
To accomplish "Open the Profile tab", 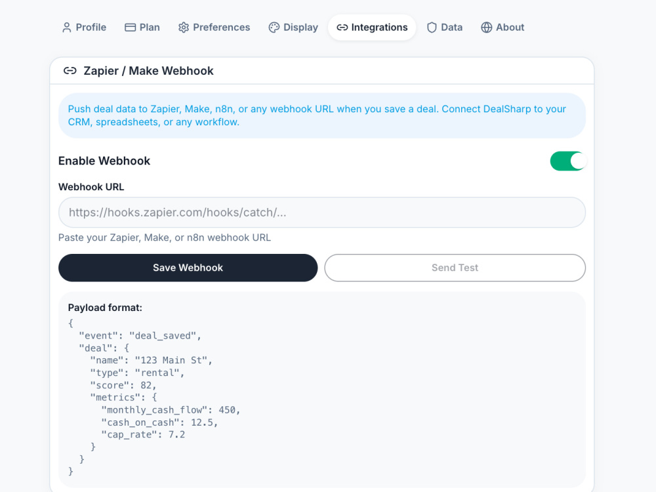I will pyautogui.click(x=84, y=28).
